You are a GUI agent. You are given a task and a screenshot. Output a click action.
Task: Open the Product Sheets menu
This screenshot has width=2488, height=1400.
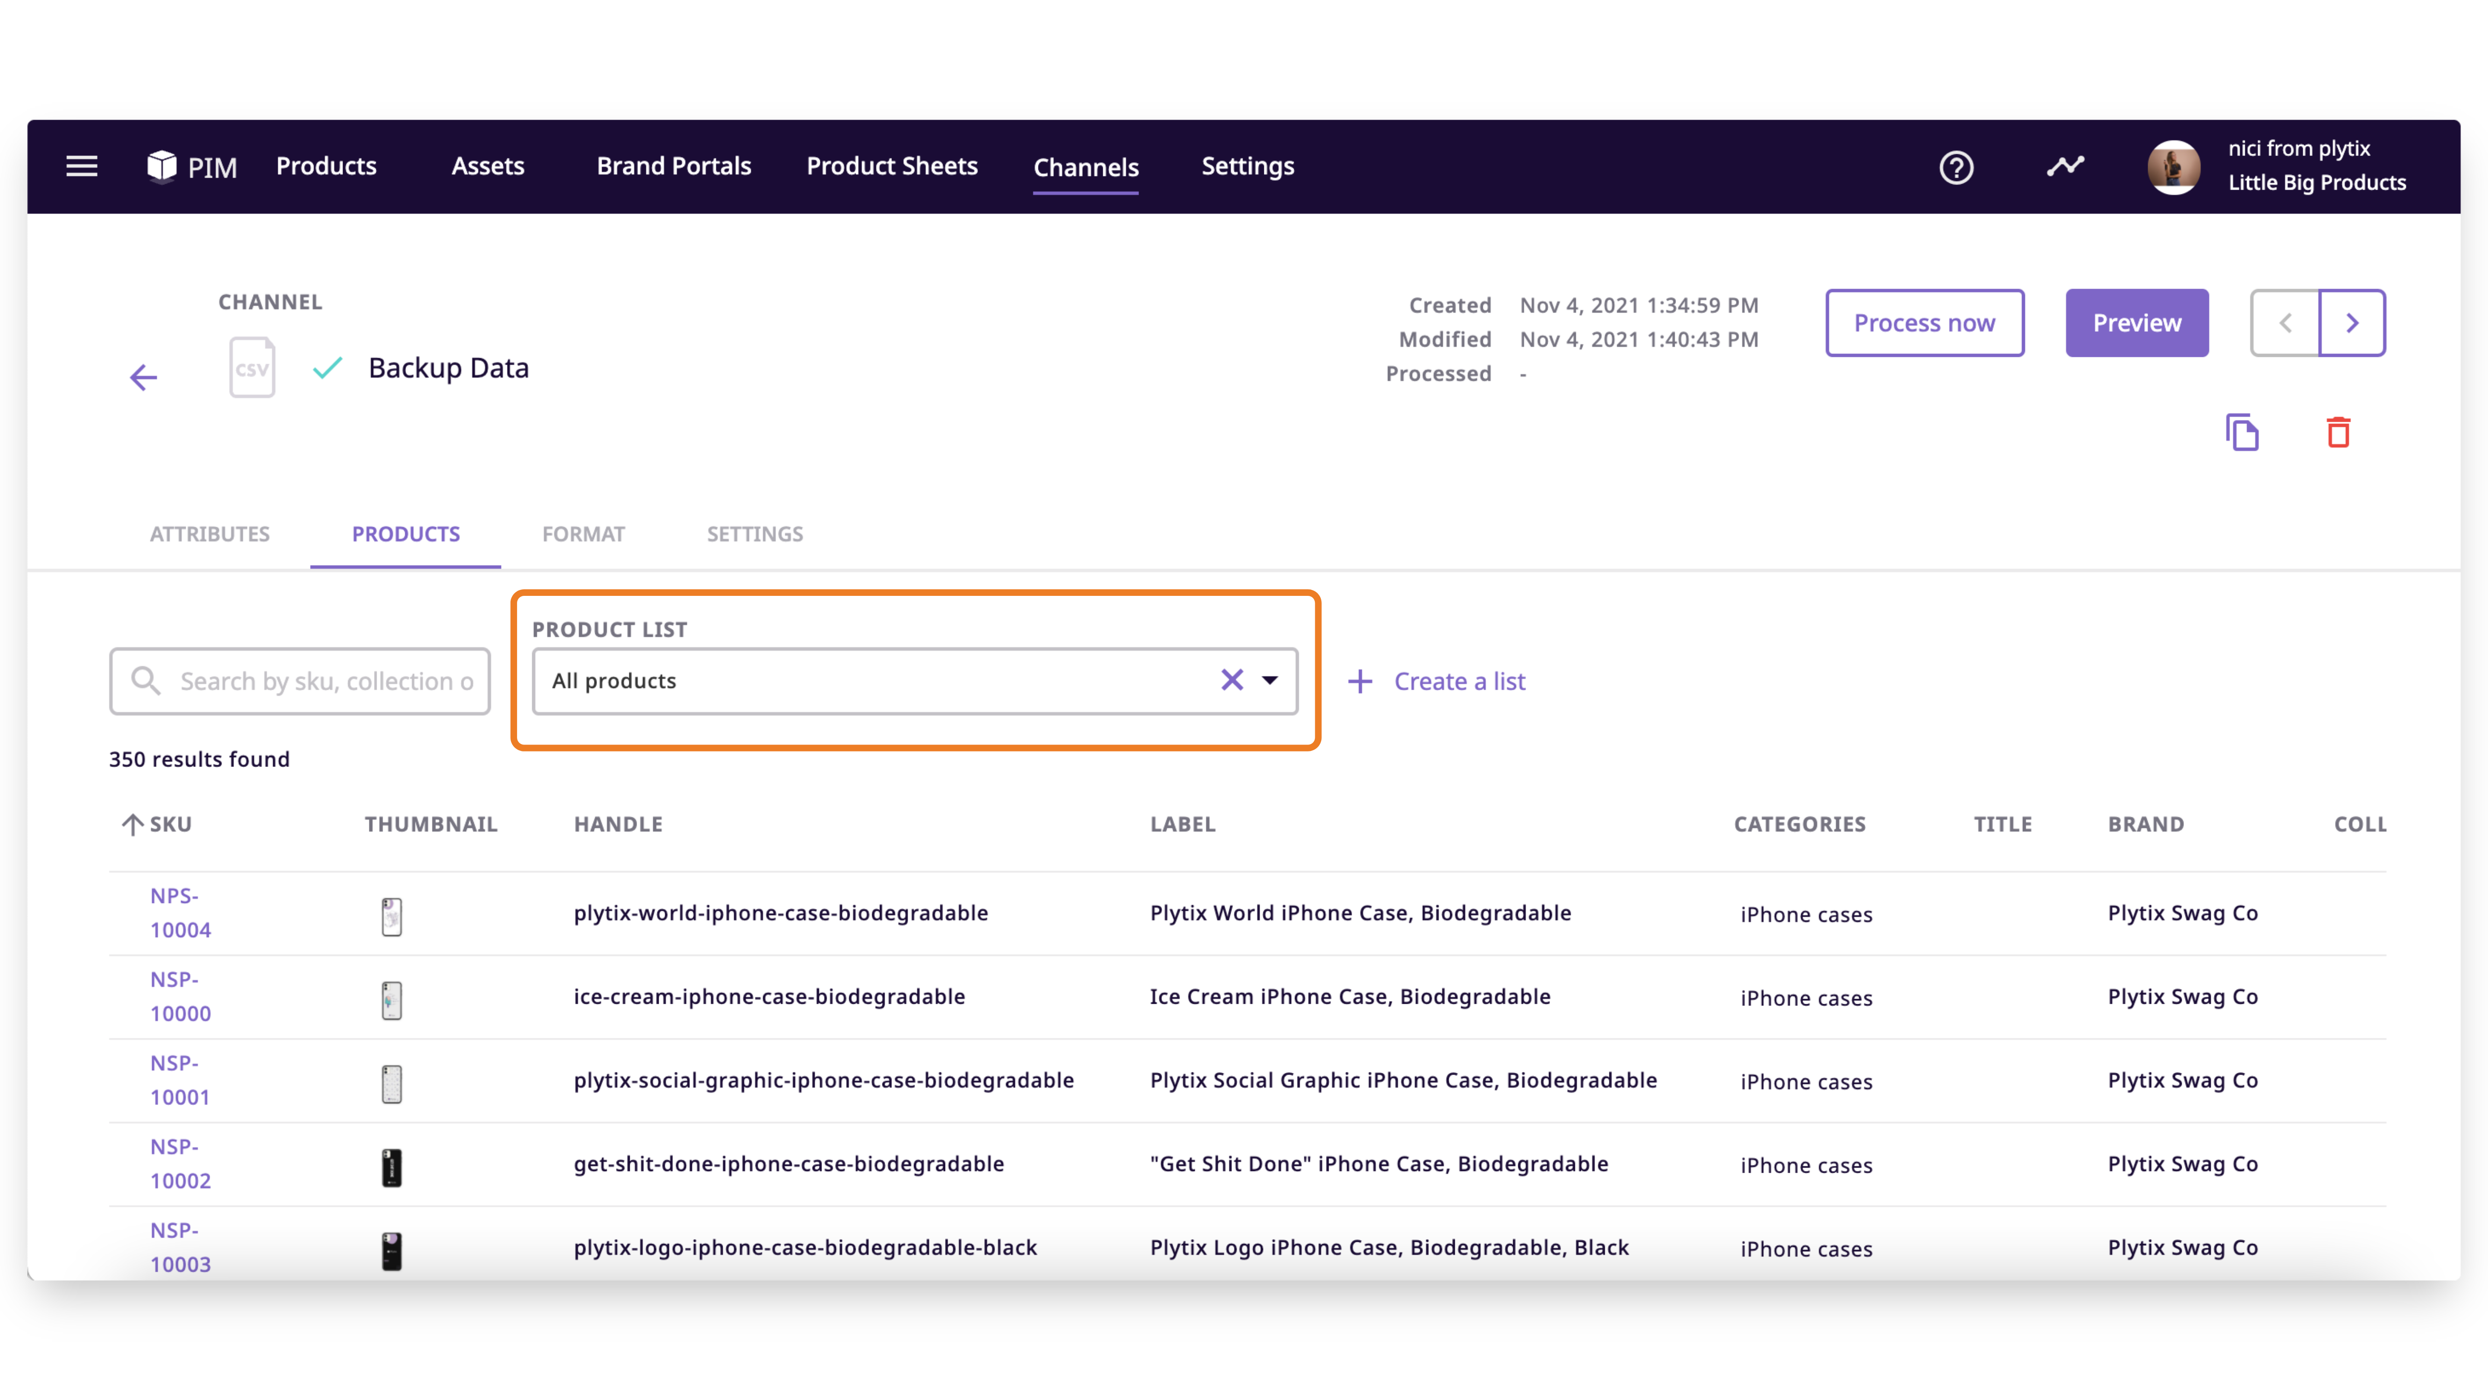tap(892, 166)
